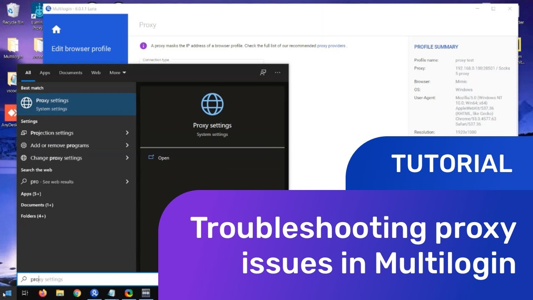This screenshot has height=300, width=533.
Task: Expand the Apps (5+) group
Action: (31, 194)
